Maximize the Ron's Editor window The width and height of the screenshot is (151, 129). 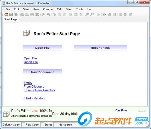136,2
